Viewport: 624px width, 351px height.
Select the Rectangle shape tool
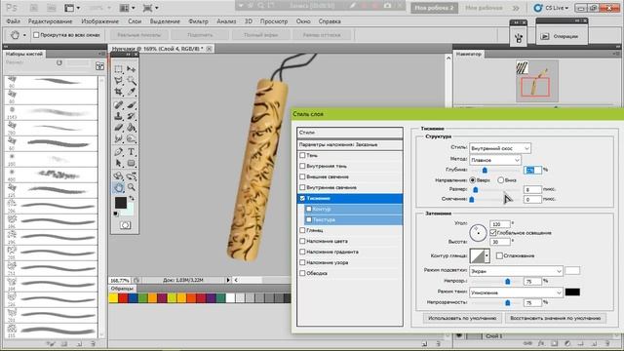click(132, 163)
